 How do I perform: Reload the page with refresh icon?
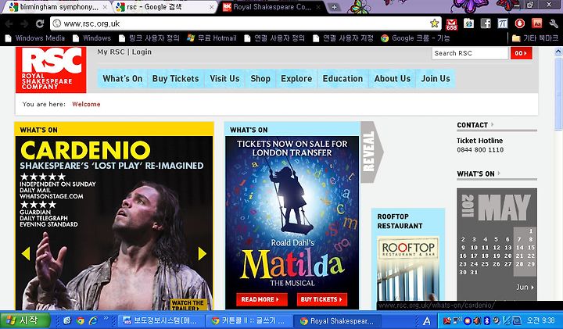click(x=40, y=23)
